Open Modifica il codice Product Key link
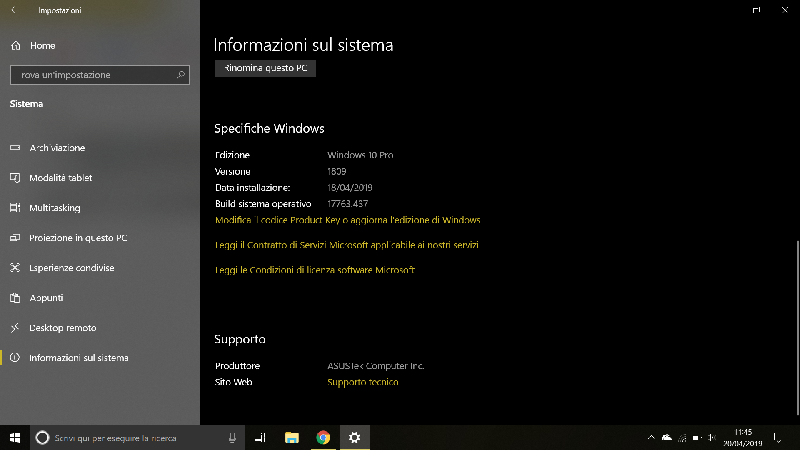Image resolution: width=800 pixels, height=450 pixels. click(347, 220)
